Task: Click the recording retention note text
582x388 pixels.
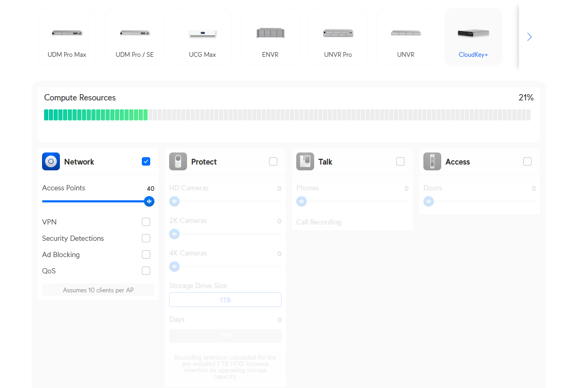Action: pos(225,367)
